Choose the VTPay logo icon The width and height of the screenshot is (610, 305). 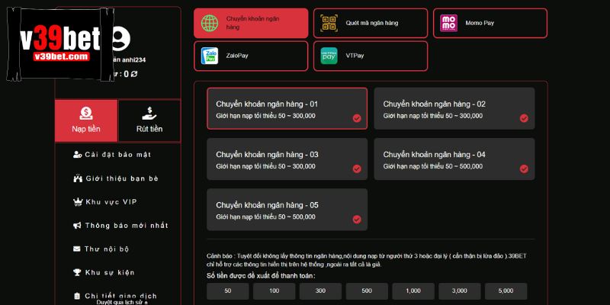pos(329,56)
